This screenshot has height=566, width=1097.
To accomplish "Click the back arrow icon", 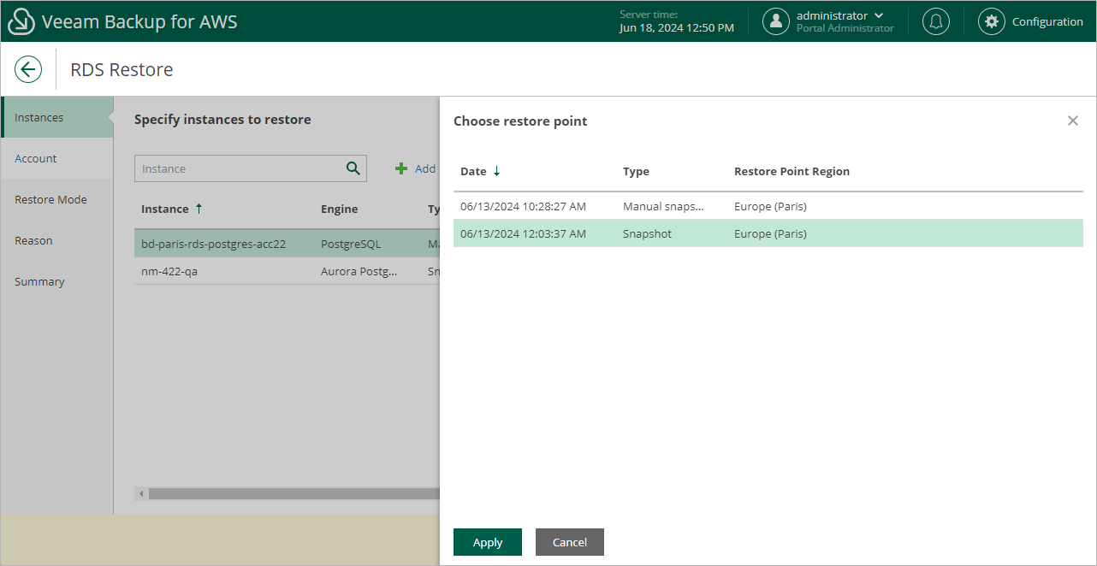I will click(28, 69).
